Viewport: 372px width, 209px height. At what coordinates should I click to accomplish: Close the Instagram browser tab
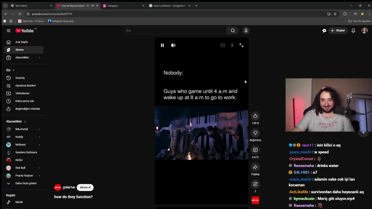(143, 6)
